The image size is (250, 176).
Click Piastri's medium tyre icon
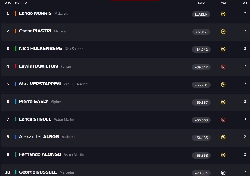click(223, 32)
